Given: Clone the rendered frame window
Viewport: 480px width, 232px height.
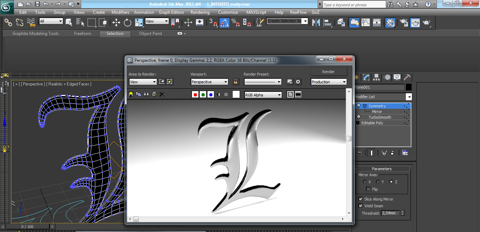Looking at the screenshot, I should pyautogui.click(x=146, y=94).
